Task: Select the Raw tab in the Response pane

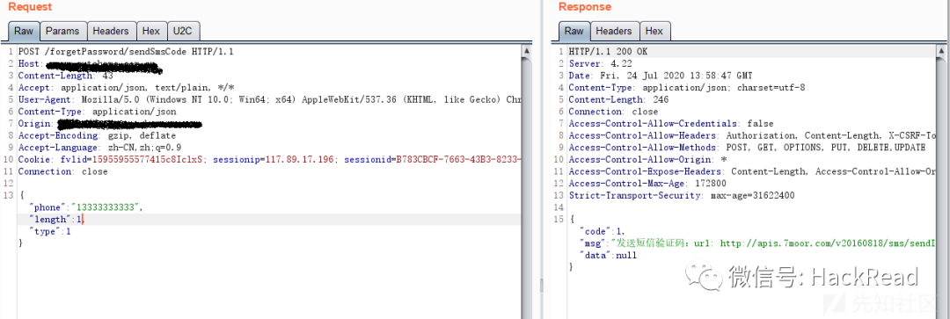Action: point(574,31)
